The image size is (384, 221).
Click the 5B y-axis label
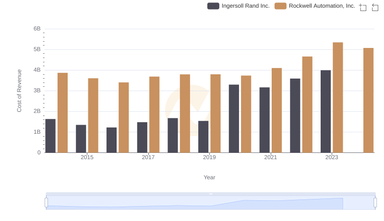click(37, 49)
